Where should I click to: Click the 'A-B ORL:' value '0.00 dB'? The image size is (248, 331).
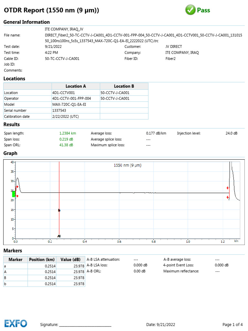tap(139, 271)
